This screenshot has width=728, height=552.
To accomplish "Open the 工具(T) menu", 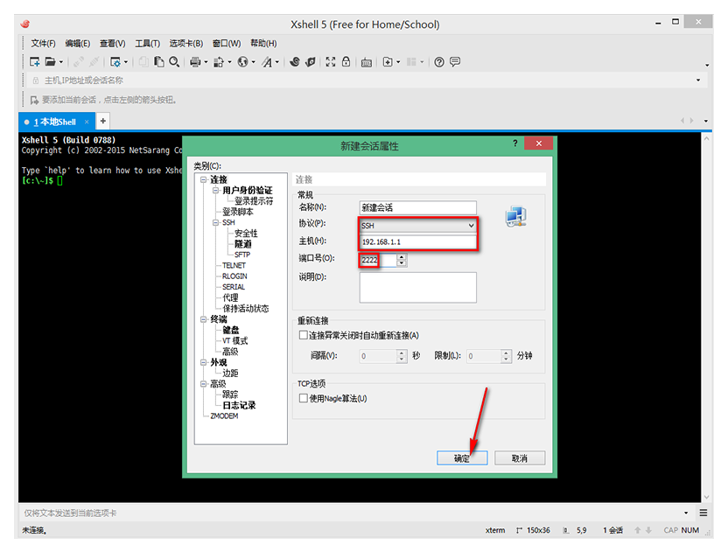I will pos(147,43).
